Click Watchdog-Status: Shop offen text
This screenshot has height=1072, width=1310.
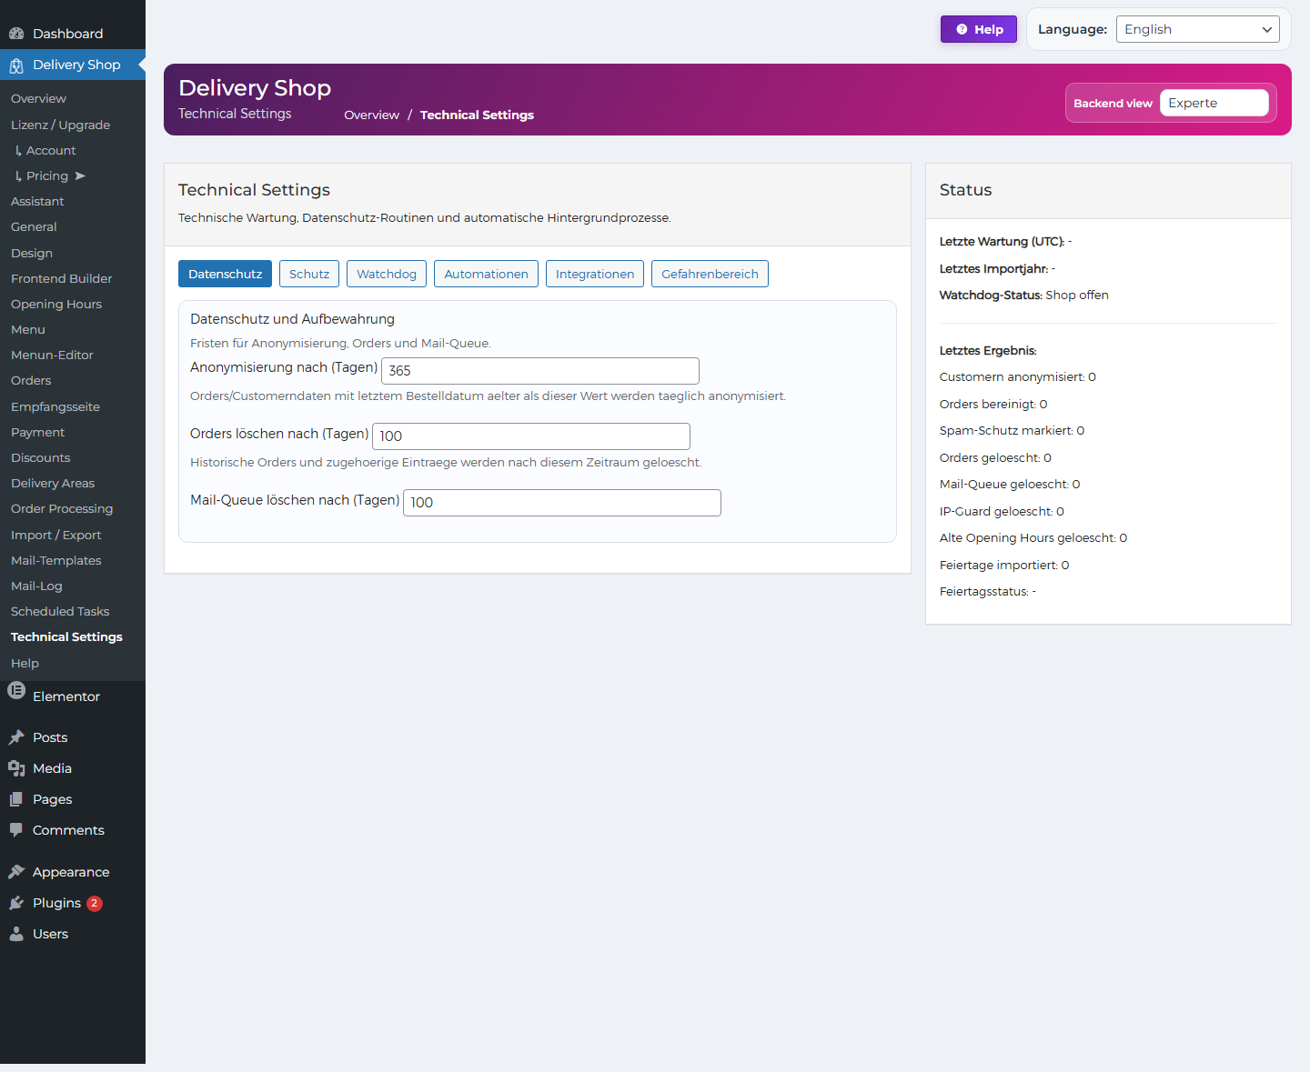coord(1023,295)
